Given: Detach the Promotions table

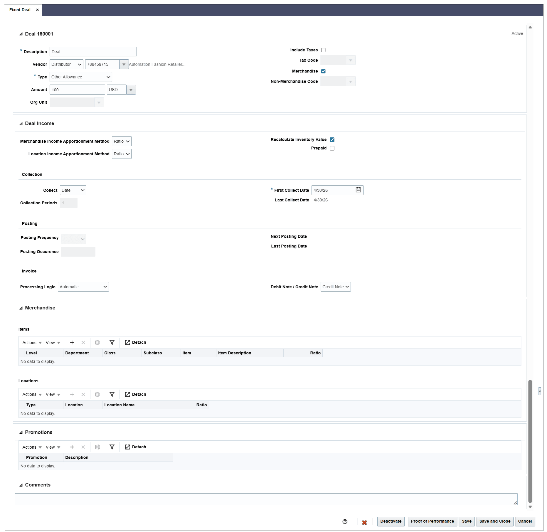Looking at the screenshot, I should (x=135, y=447).
